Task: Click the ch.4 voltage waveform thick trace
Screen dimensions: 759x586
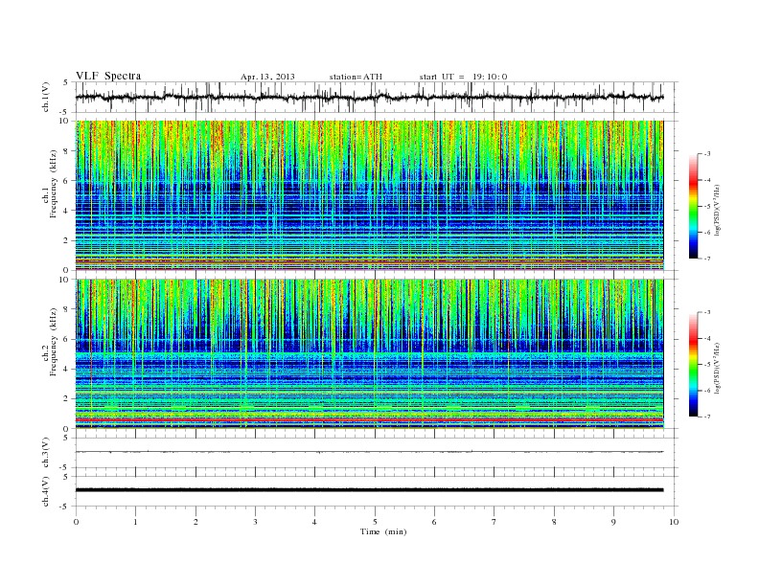Action: (x=370, y=490)
